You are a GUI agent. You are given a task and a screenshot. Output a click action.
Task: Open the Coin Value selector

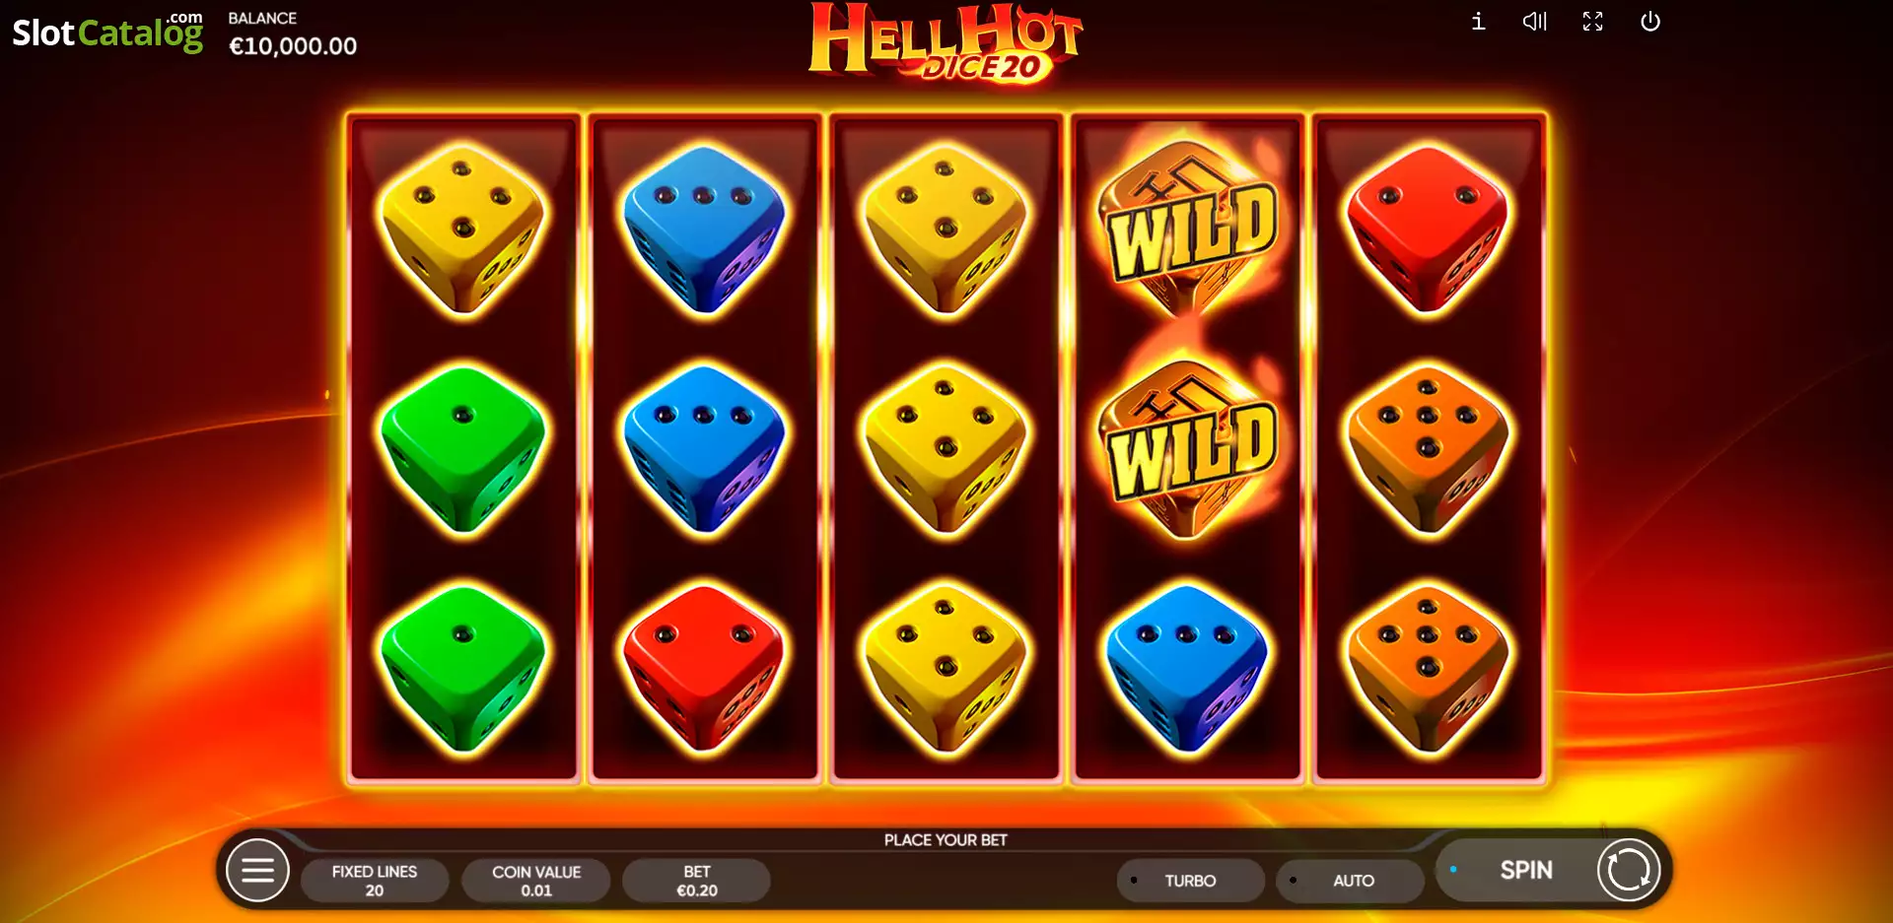point(536,880)
